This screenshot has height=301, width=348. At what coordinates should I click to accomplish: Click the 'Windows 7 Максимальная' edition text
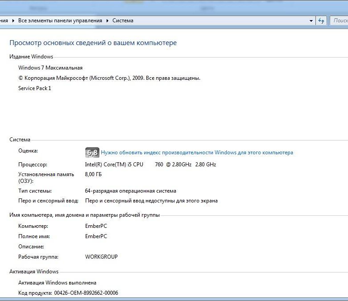(x=50, y=68)
